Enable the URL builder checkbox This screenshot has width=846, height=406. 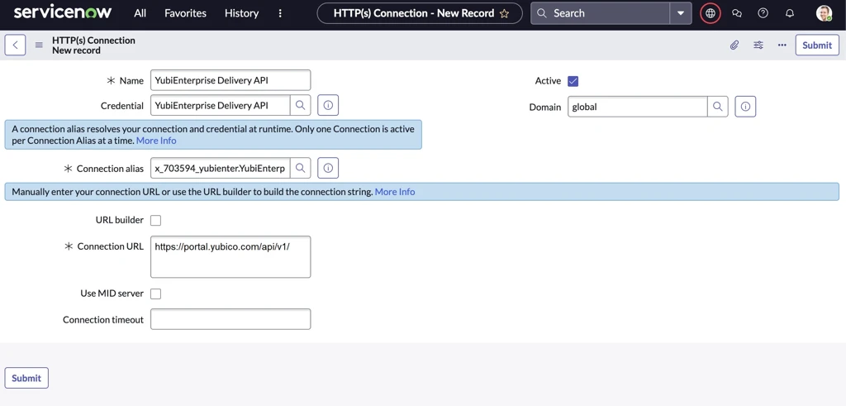click(x=155, y=220)
